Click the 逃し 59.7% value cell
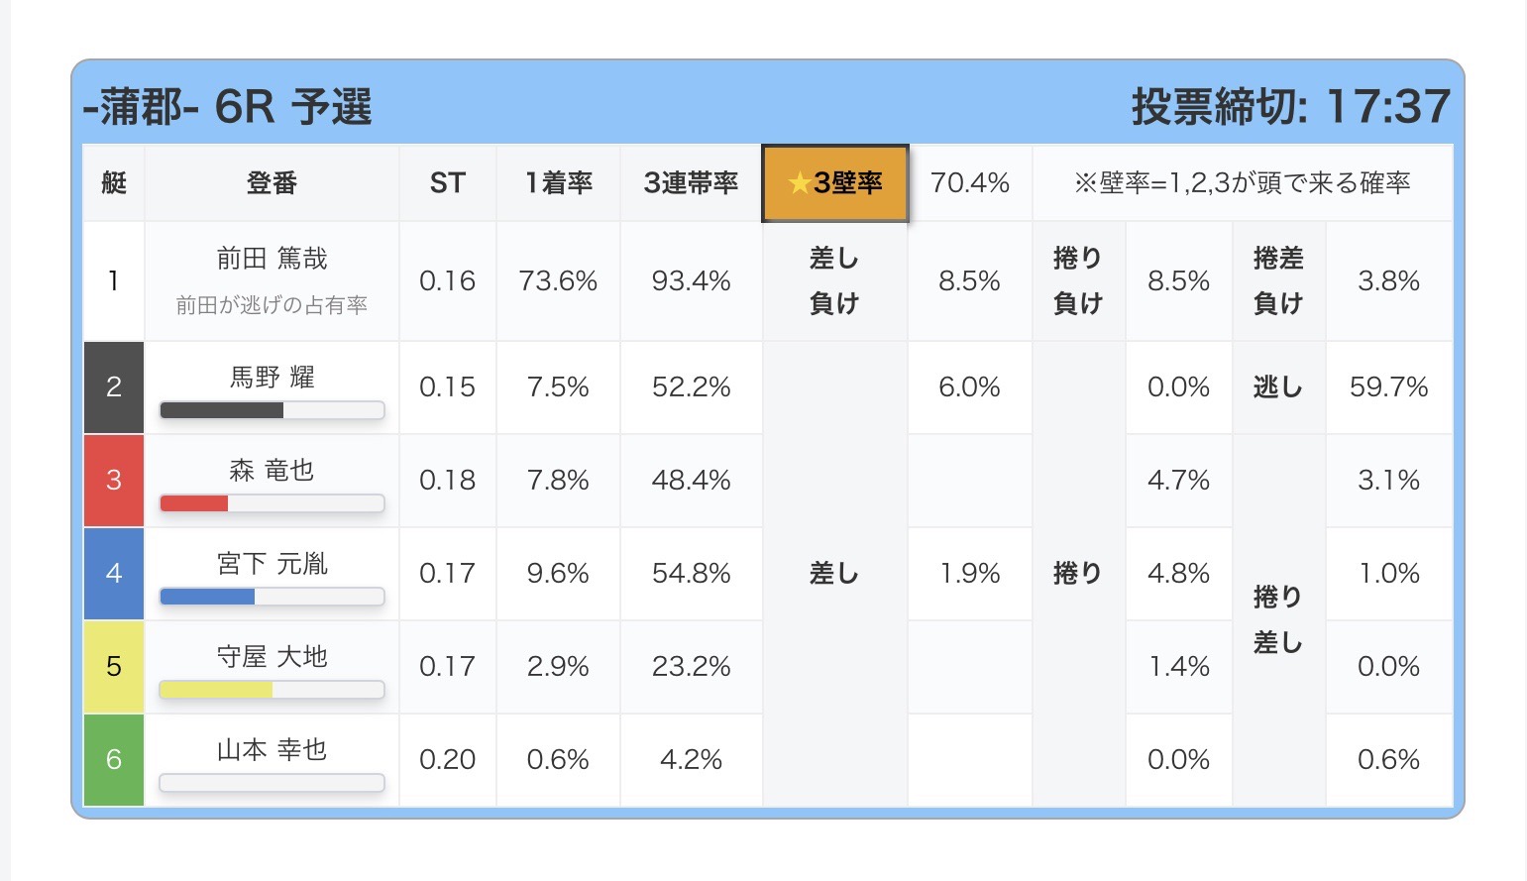The width and height of the screenshot is (1527, 881). 1388,387
